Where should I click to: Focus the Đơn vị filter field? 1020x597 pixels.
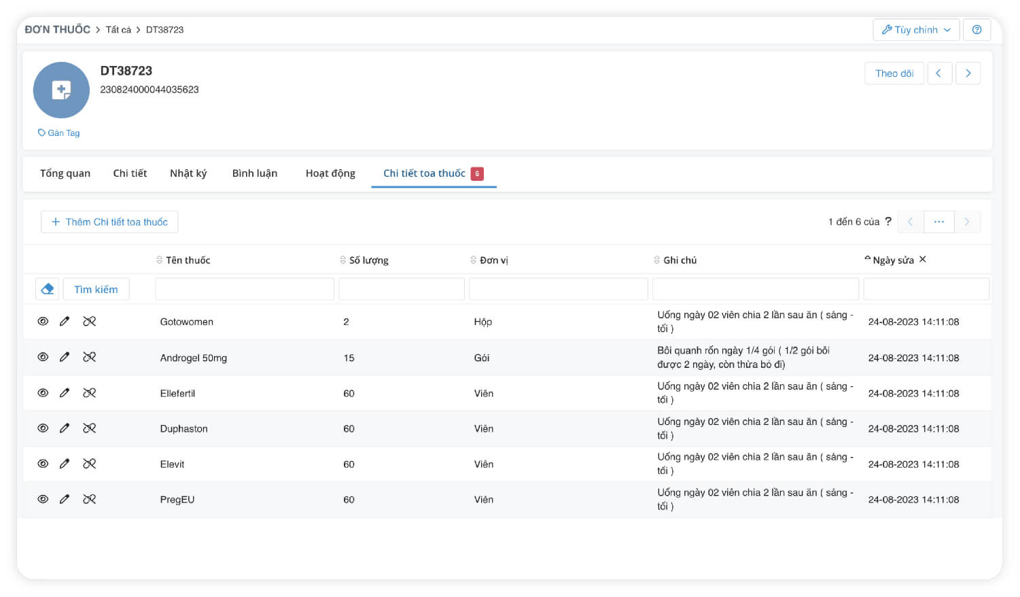click(559, 289)
